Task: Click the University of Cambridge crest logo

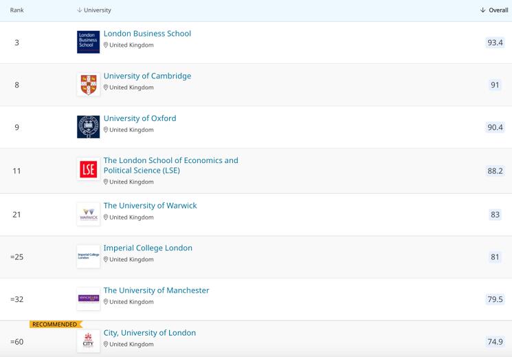Action: [88, 85]
